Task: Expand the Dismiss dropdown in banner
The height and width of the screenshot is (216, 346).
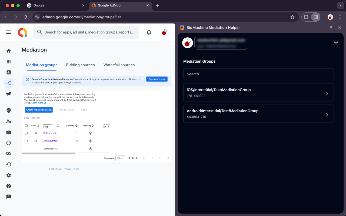Action: (135, 79)
